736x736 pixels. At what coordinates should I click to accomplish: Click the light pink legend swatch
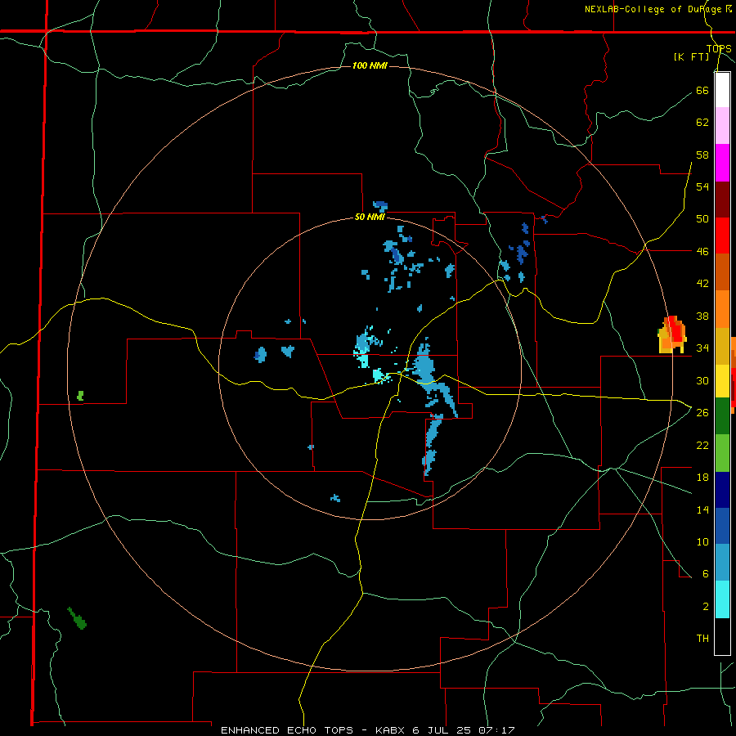point(722,126)
